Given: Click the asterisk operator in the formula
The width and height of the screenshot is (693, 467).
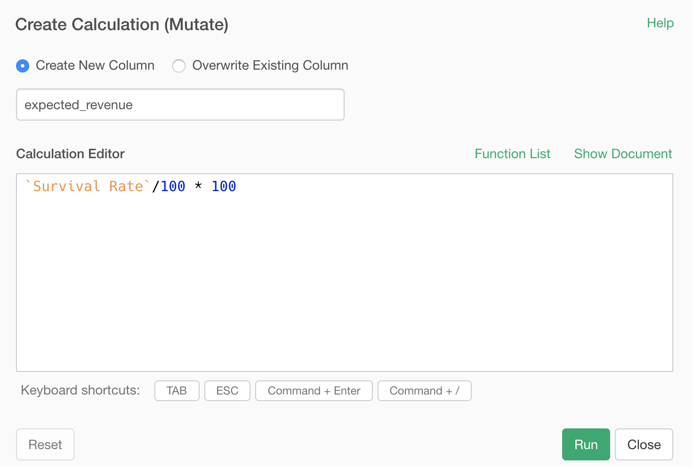Looking at the screenshot, I should click(x=198, y=186).
